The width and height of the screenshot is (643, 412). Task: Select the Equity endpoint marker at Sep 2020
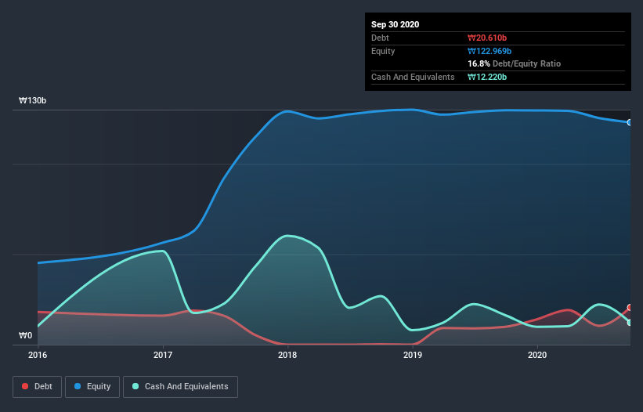[630, 122]
